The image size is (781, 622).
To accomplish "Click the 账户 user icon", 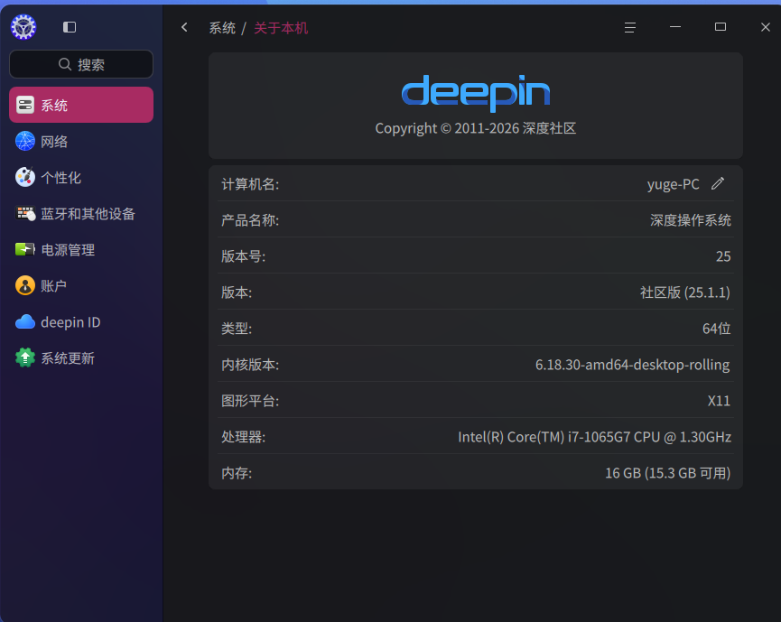I will pos(25,286).
